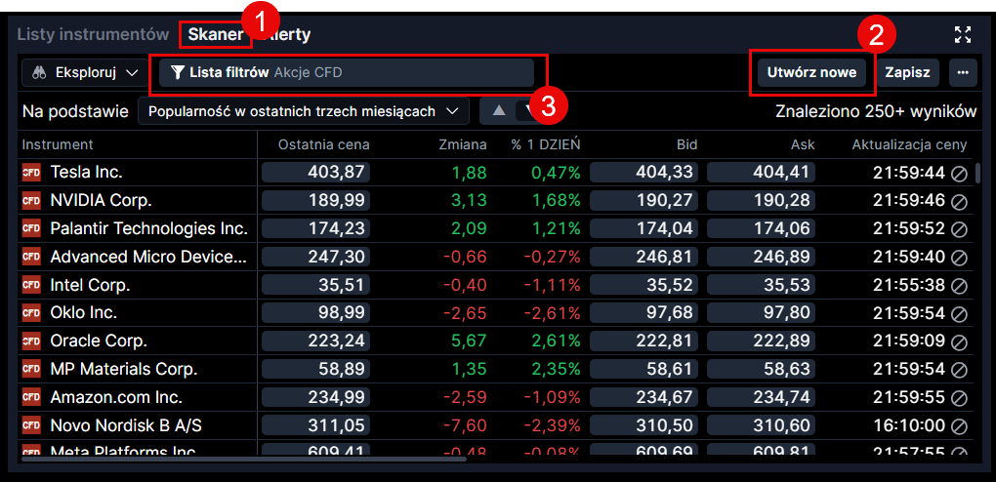Click the funnel icon in Lista filtrów
Image resolution: width=996 pixels, height=482 pixels.
click(178, 72)
